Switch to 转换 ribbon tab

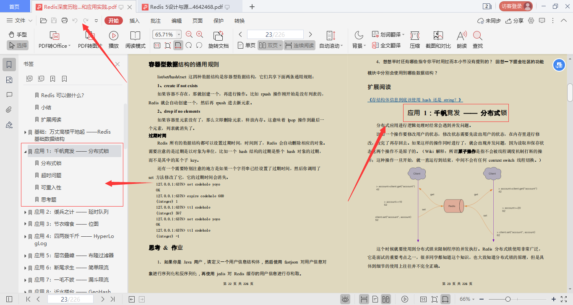pyautogui.click(x=240, y=21)
